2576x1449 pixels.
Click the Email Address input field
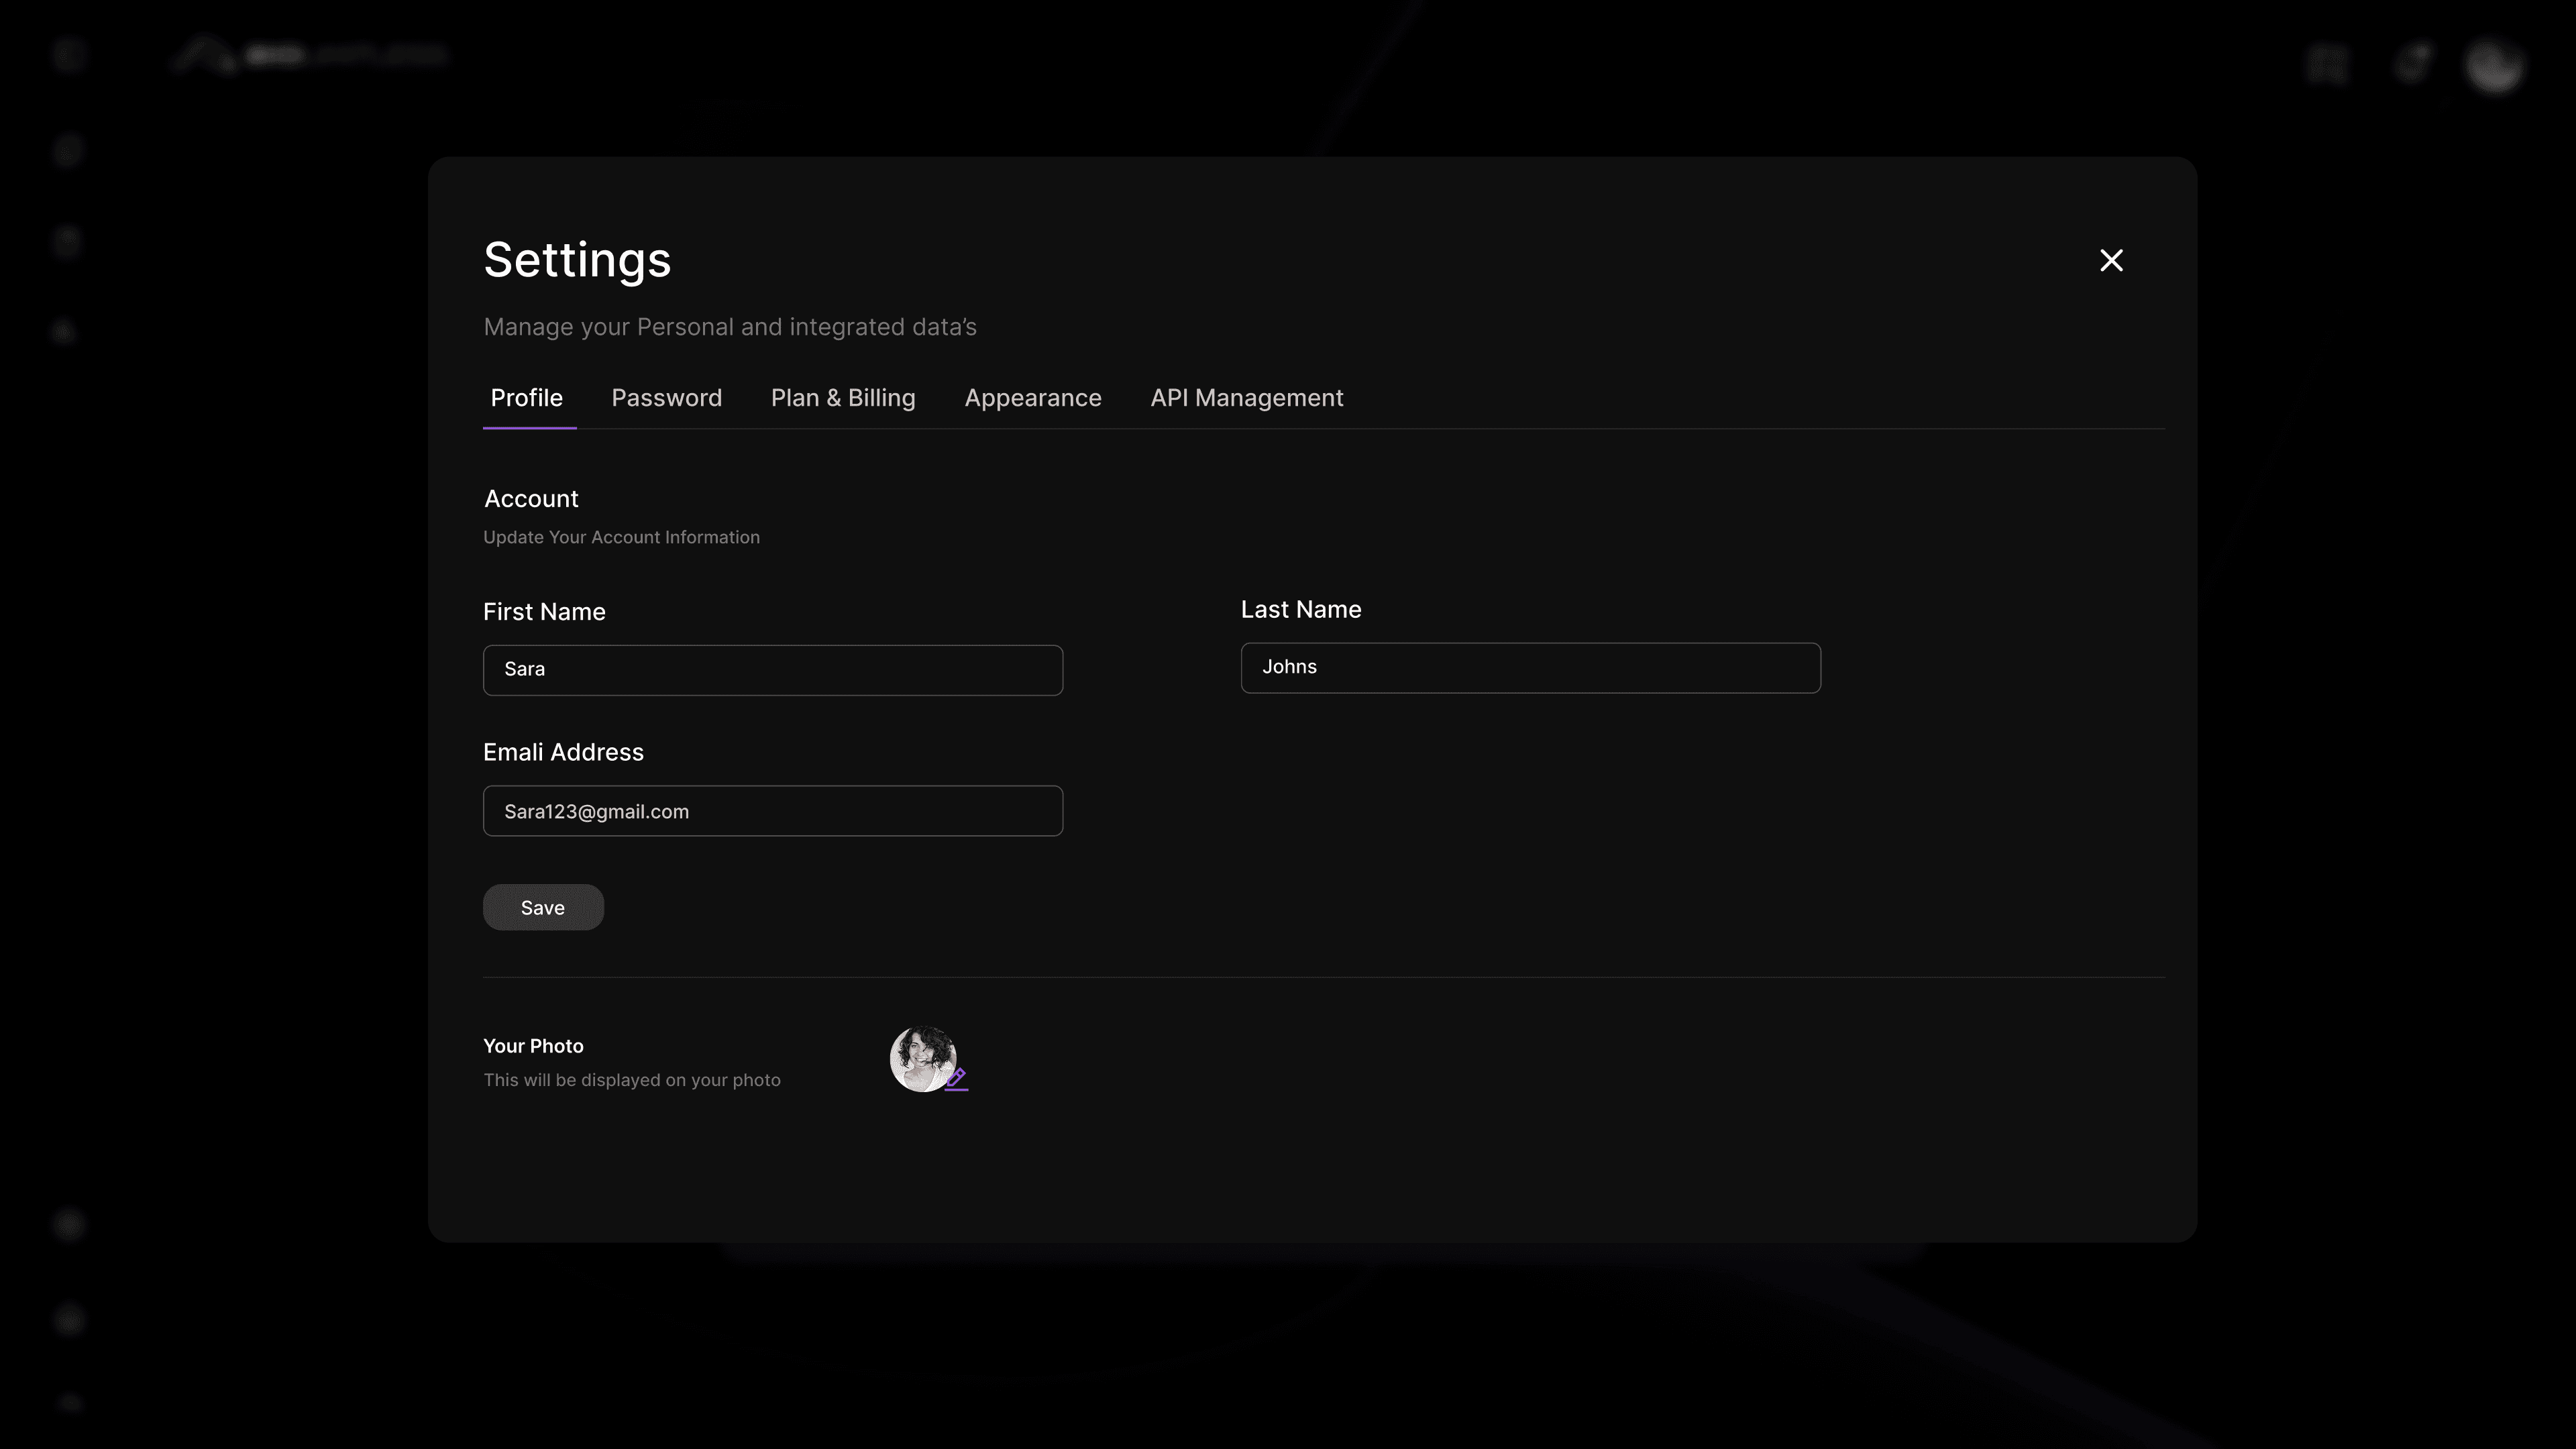point(772,811)
